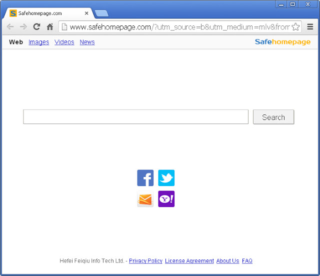Minimize the browser window
Viewport: 320px width, 276px height.
click(281, 4)
